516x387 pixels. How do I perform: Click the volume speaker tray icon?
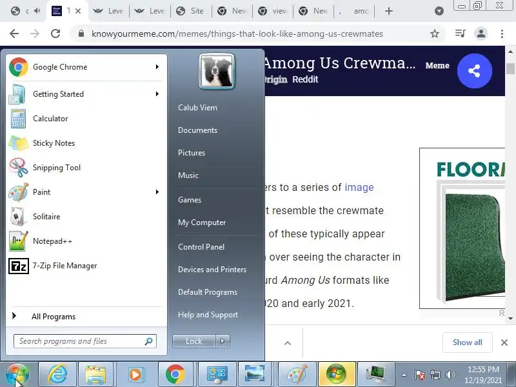(450, 375)
